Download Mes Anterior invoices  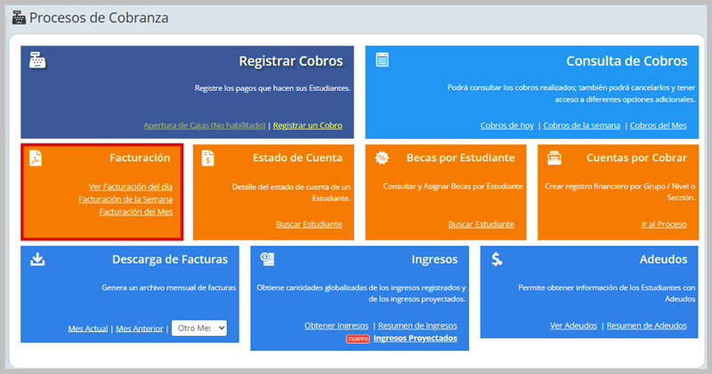pos(140,329)
